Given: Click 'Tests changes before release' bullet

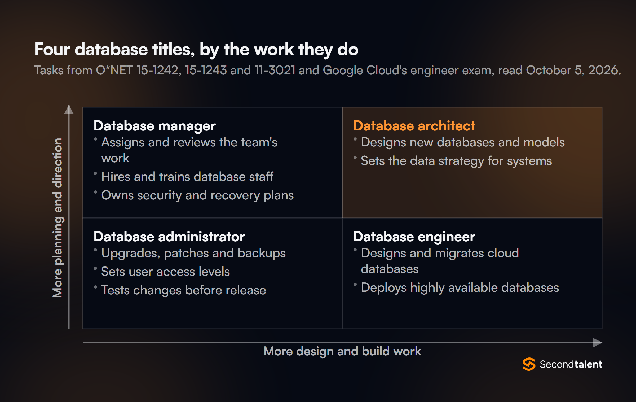Looking at the screenshot, I should coord(184,290).
